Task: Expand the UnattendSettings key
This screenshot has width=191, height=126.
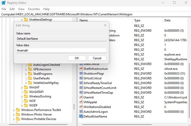Action: [x=22, y=20]
